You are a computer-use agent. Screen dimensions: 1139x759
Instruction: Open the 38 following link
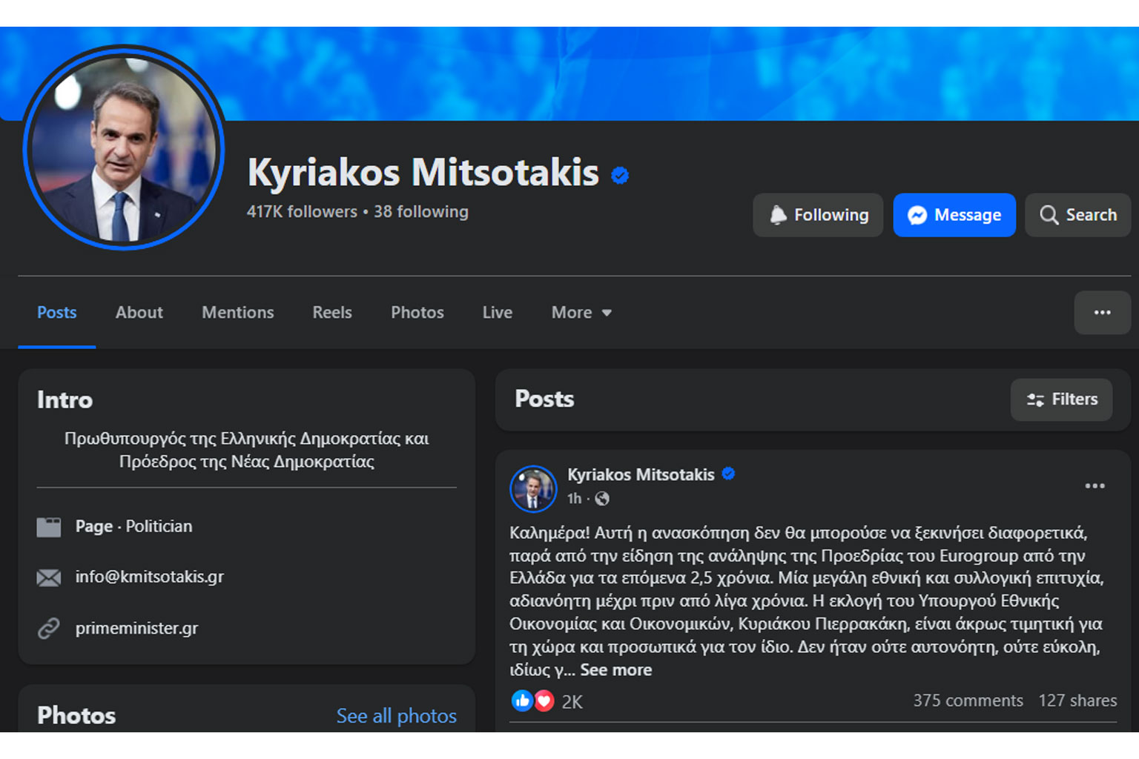coord(421,212)
